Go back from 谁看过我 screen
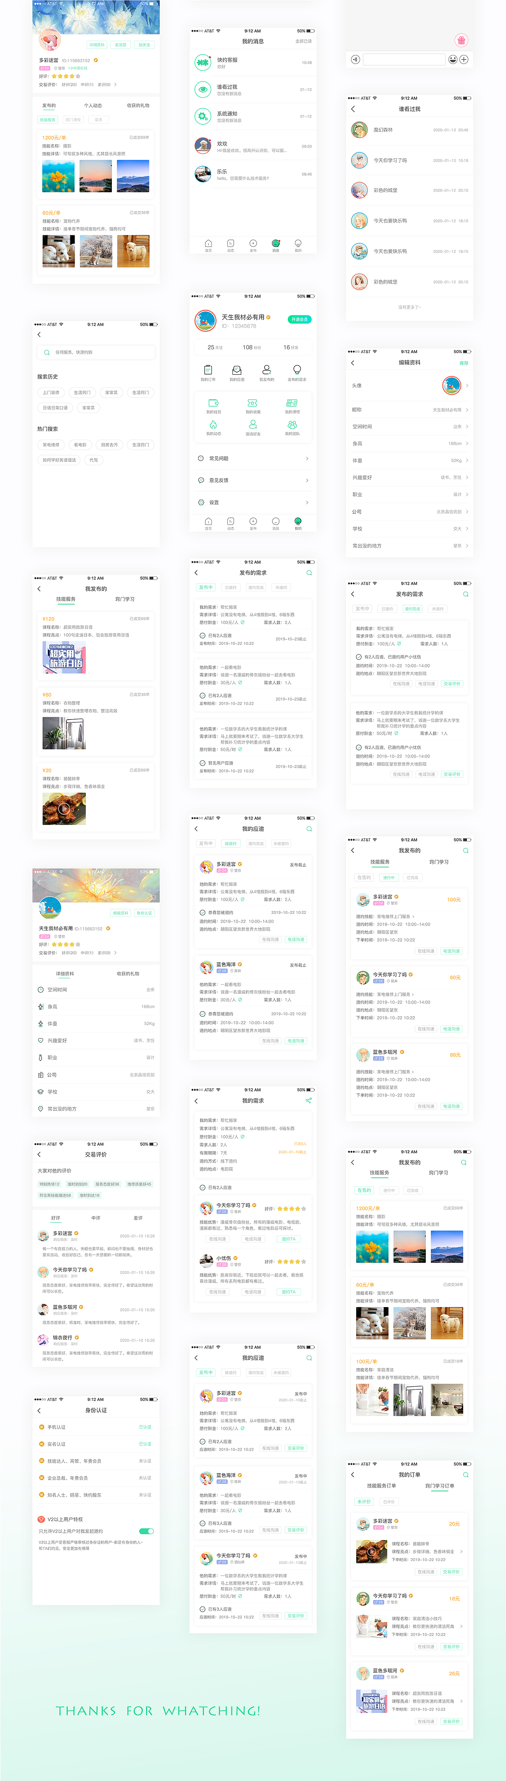Screen dimensions: 506x1781 pyautogui.click(x=353, y=109)
